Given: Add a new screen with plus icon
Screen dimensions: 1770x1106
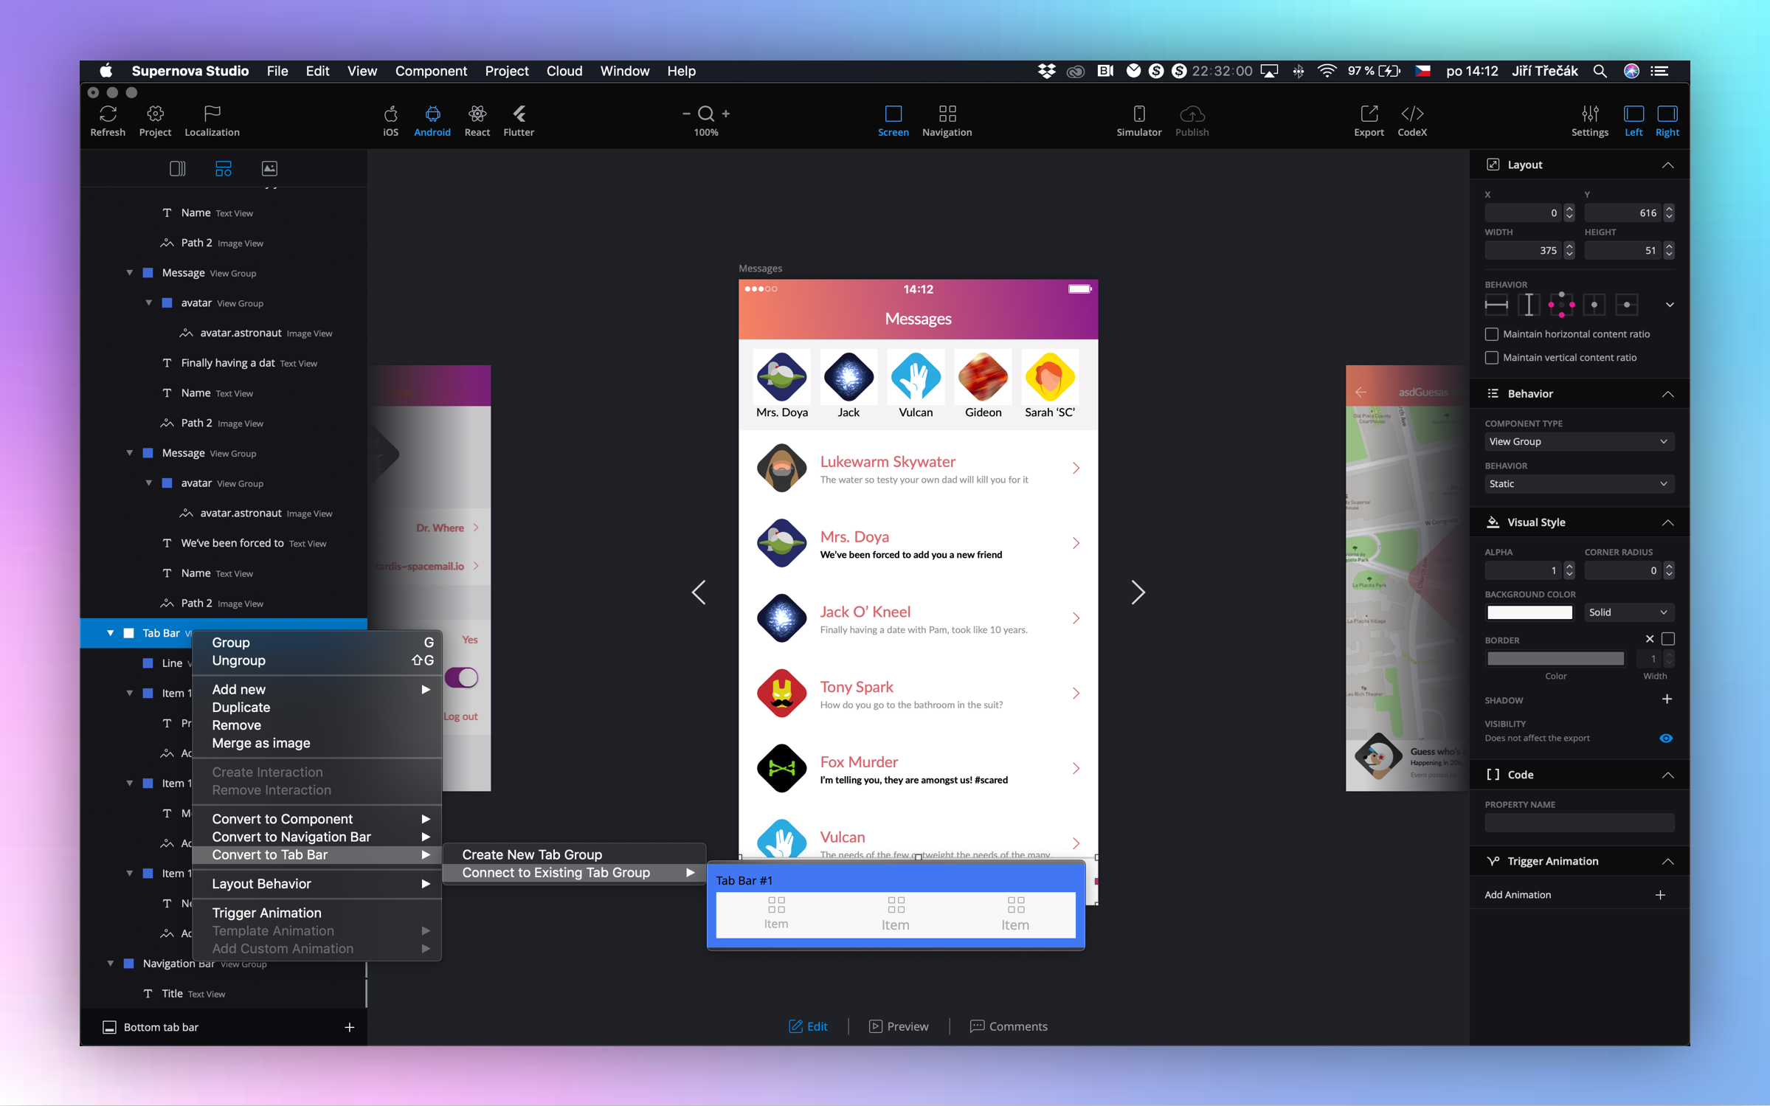Looking at the screenshot, I should click(x=350, y=1027).
